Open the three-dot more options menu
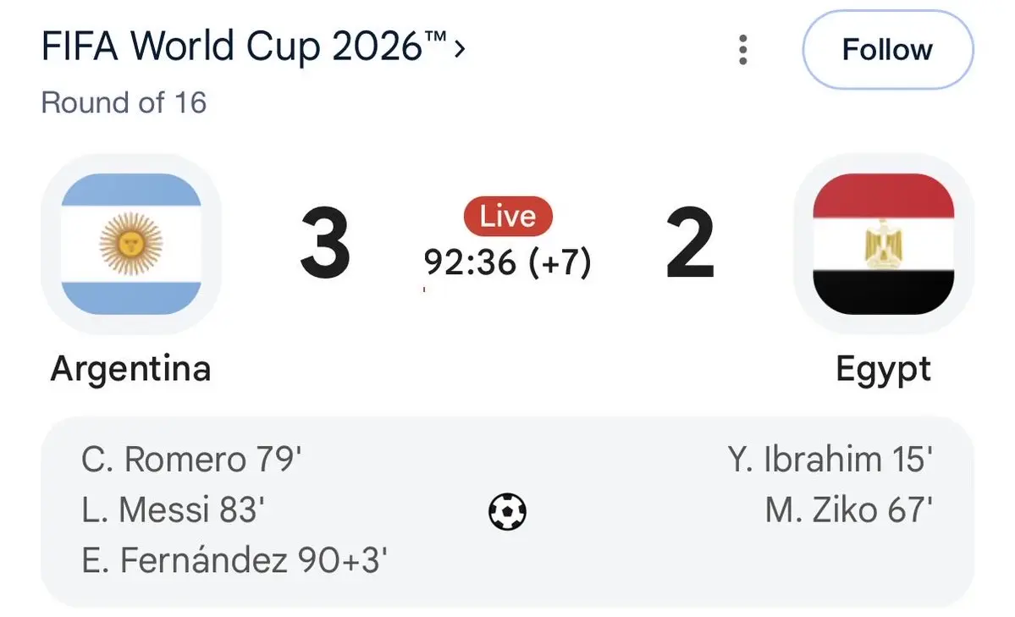 742,50
